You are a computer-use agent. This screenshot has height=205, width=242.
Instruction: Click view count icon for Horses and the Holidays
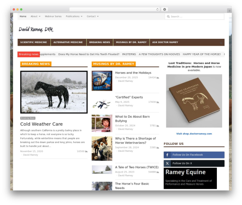(158, 78)
